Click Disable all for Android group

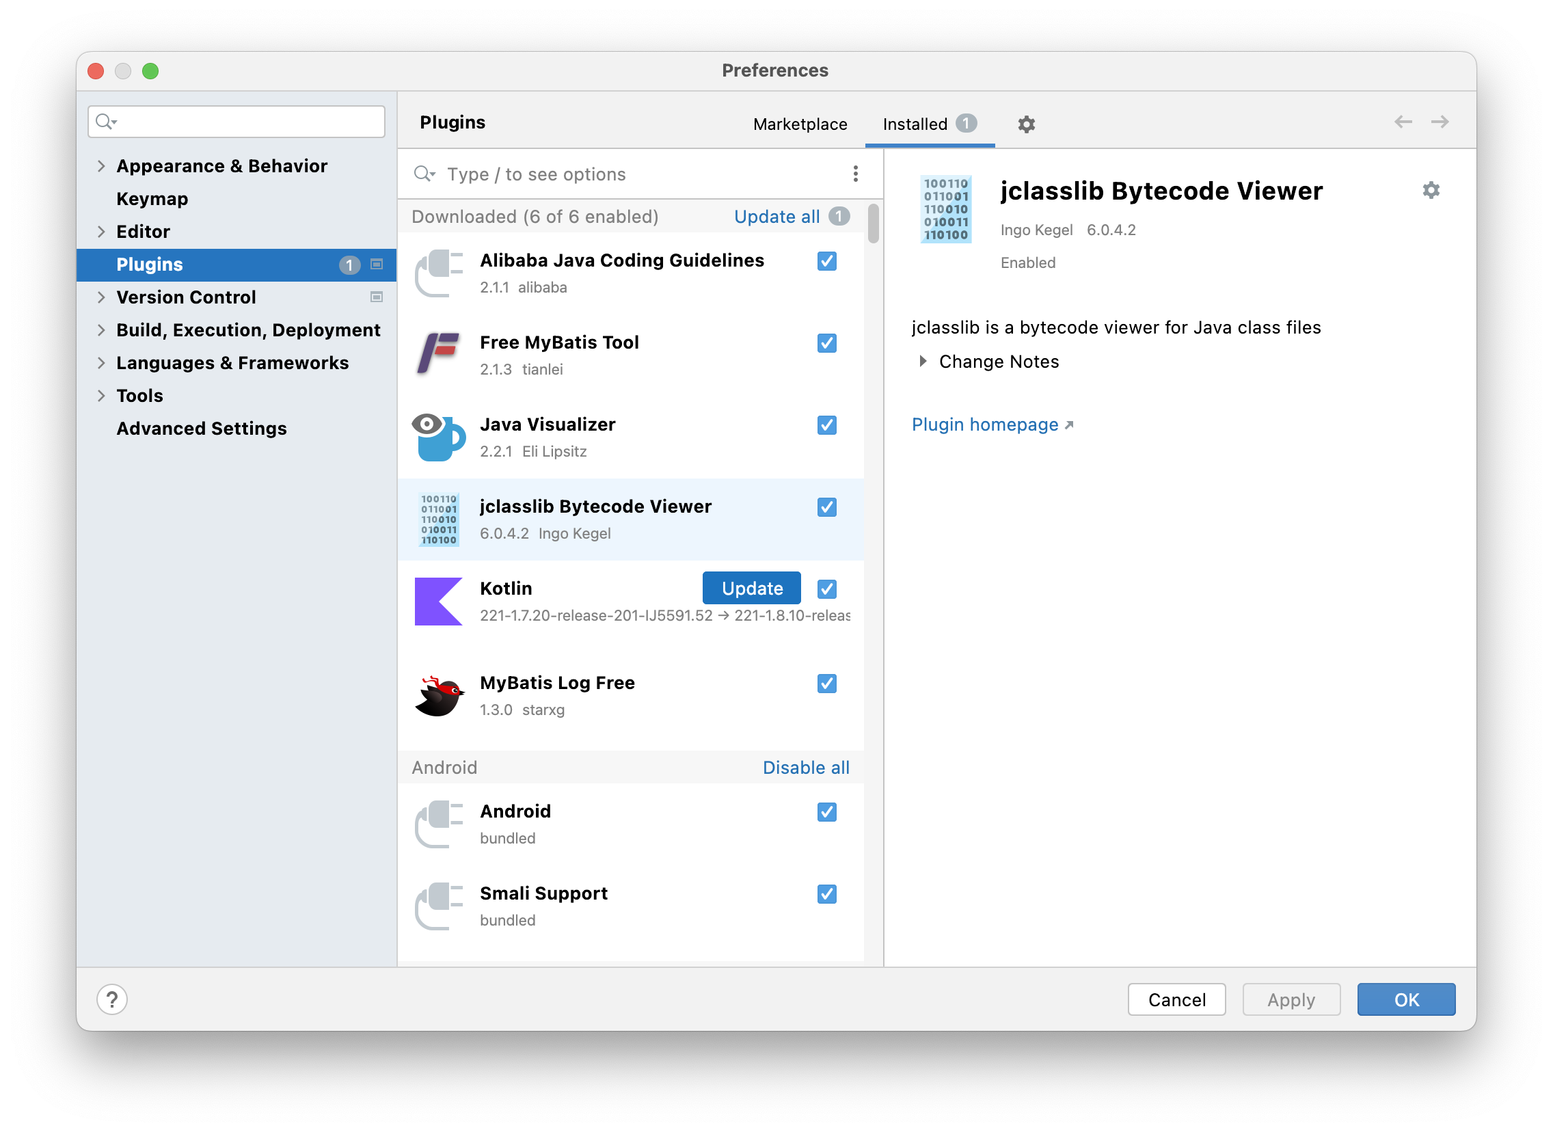click(x=806, y=768)
